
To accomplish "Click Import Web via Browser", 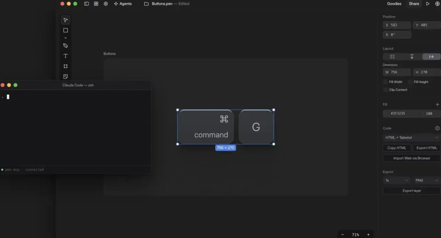I will coord(412,158).
